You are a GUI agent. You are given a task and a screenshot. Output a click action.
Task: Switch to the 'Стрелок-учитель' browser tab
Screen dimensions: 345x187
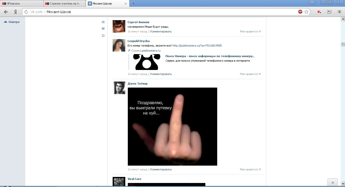coord(64,4)
